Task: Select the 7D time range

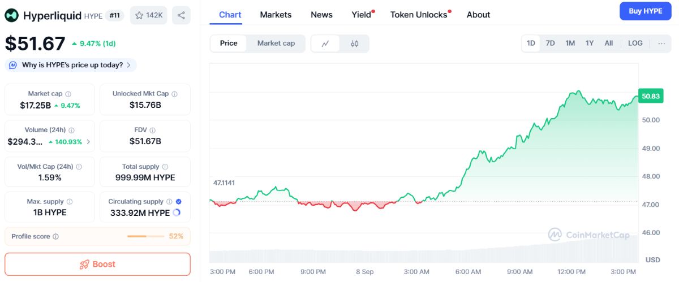Action: [x=550, y=44]
